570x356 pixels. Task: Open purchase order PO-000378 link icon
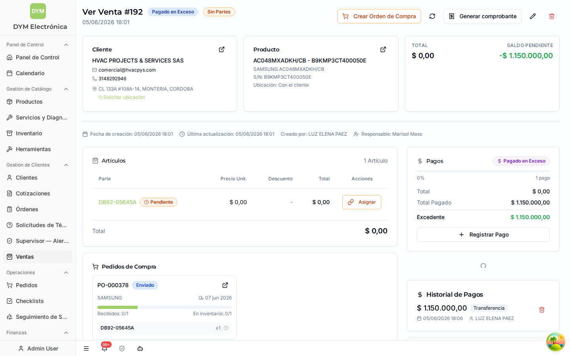coord(225,285)
